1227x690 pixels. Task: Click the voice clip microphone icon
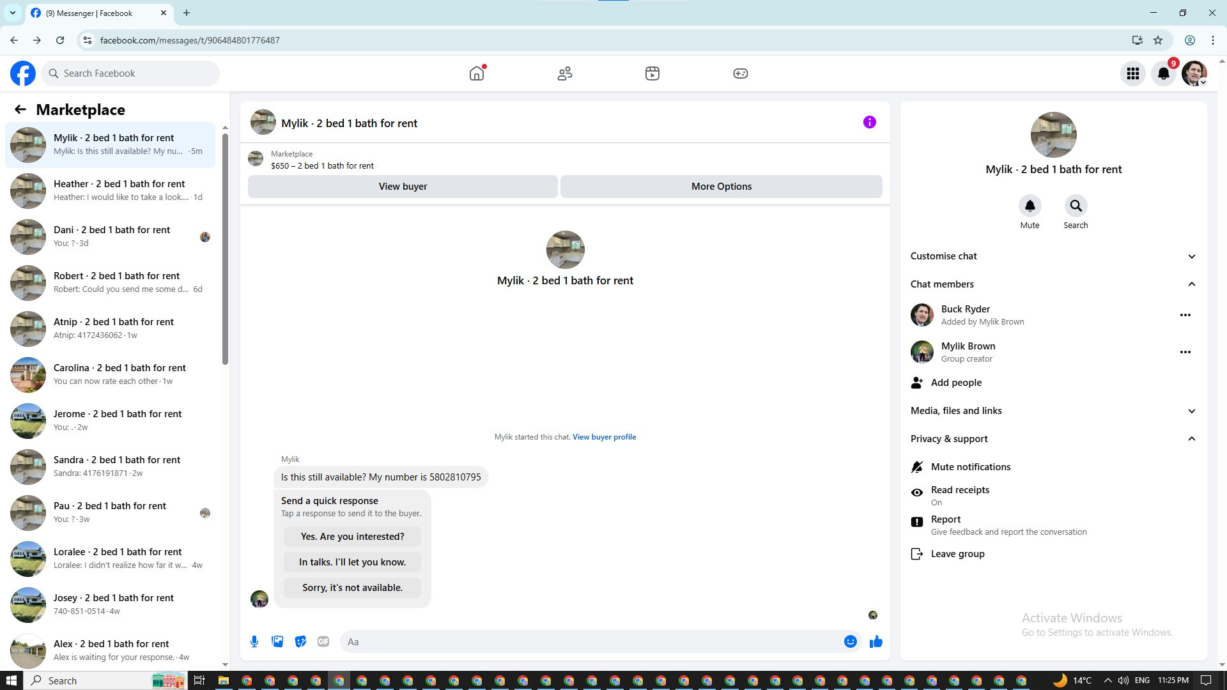(254, 641)
